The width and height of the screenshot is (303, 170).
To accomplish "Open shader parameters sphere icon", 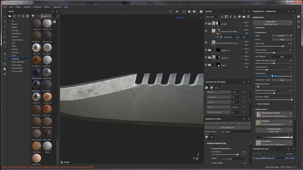I will [x=206, y=137].
